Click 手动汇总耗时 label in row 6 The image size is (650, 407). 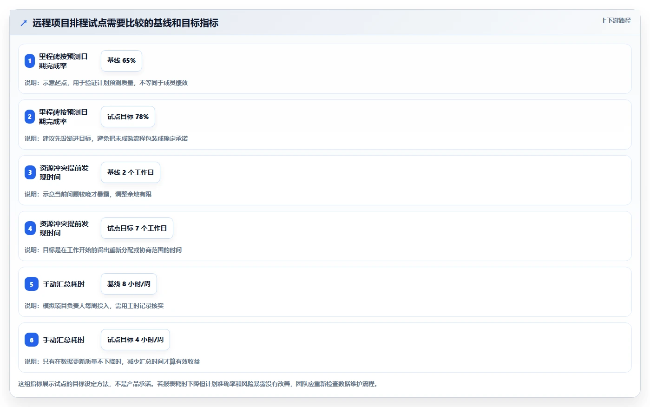pyautogui.click(x=64, y=340)
